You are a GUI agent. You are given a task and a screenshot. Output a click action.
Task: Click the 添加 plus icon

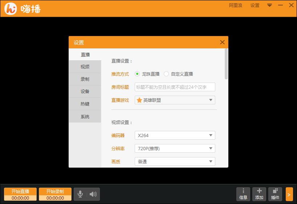259,194
